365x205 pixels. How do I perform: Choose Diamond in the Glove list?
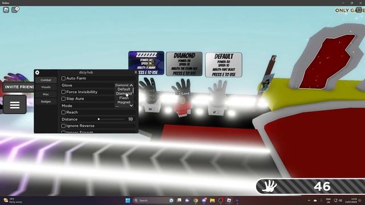pos(124,93)
